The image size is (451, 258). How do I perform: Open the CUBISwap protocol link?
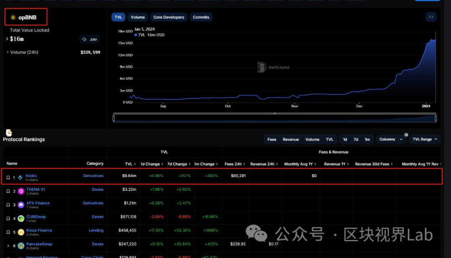[36, 217]
